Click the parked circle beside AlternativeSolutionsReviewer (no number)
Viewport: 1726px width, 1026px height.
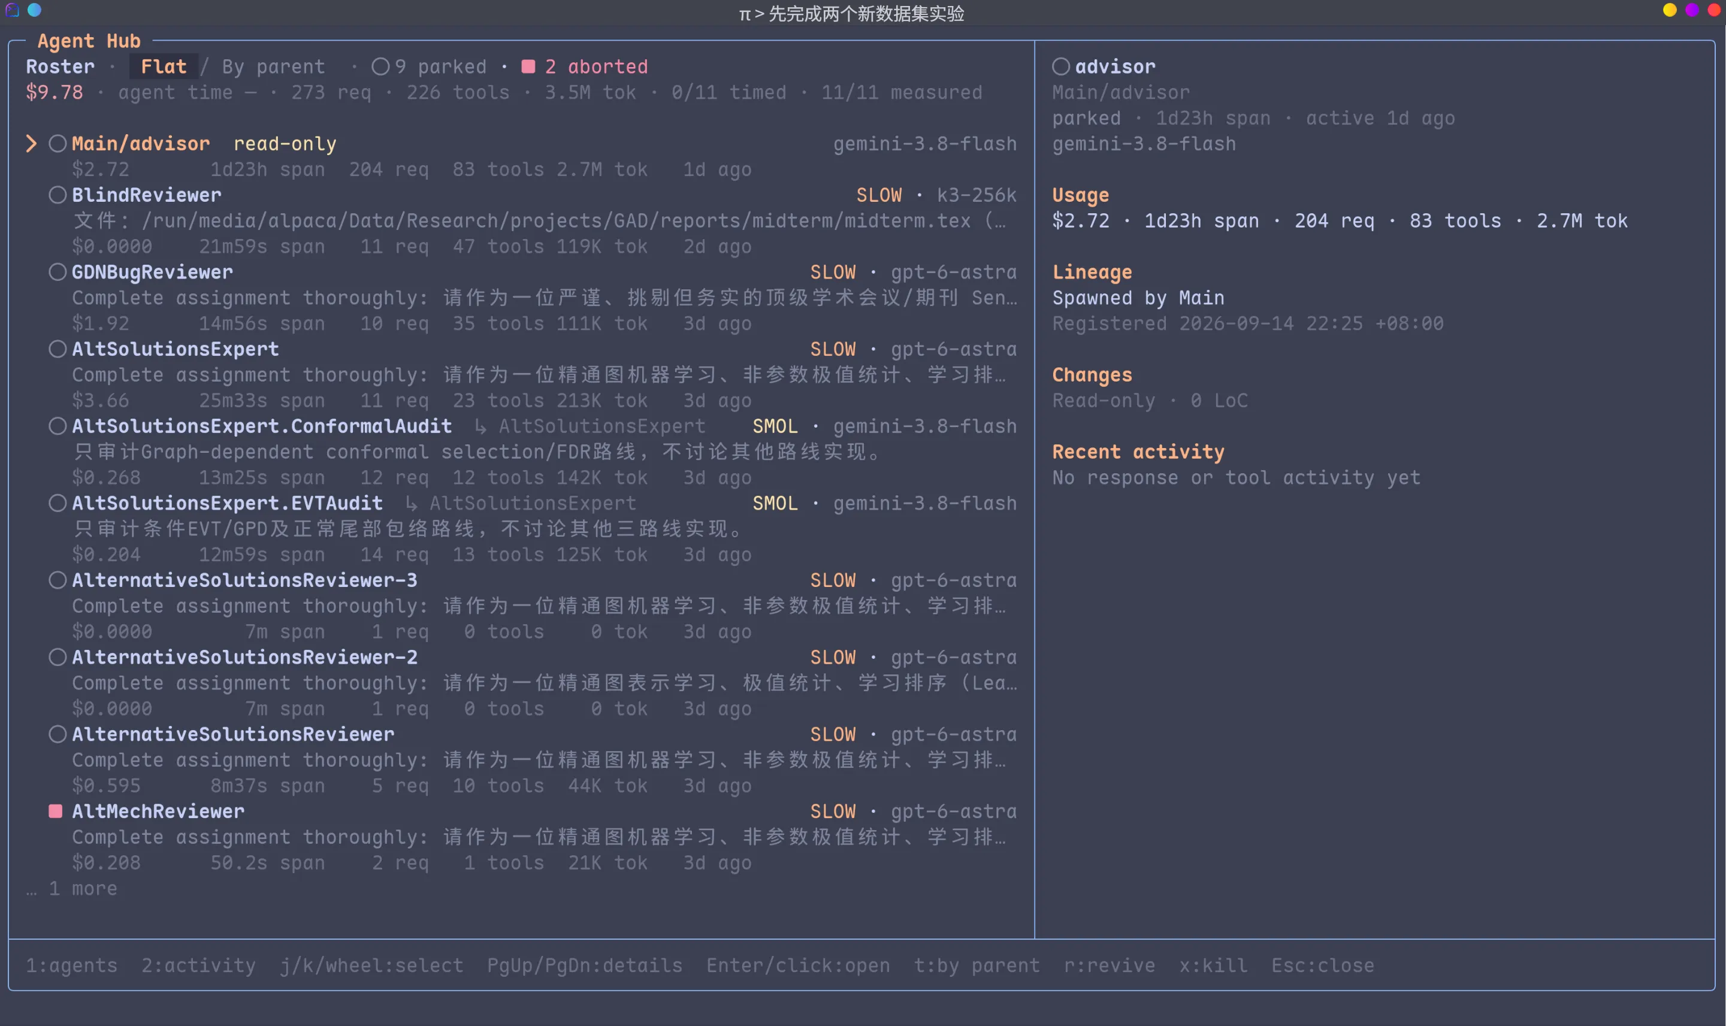(58, 734)
